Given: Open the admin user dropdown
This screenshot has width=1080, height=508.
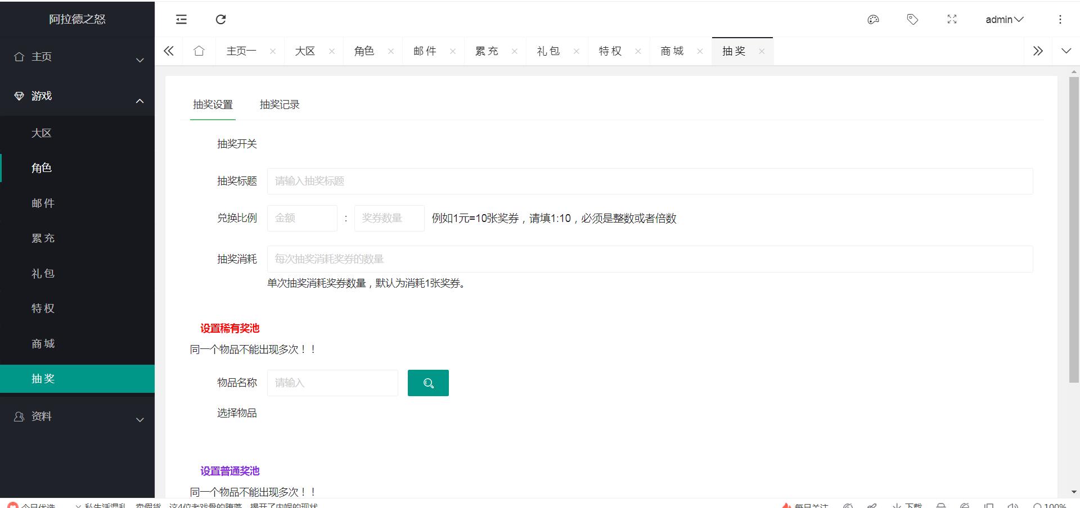Looking at the screenshot, I should pos(1004,20).
